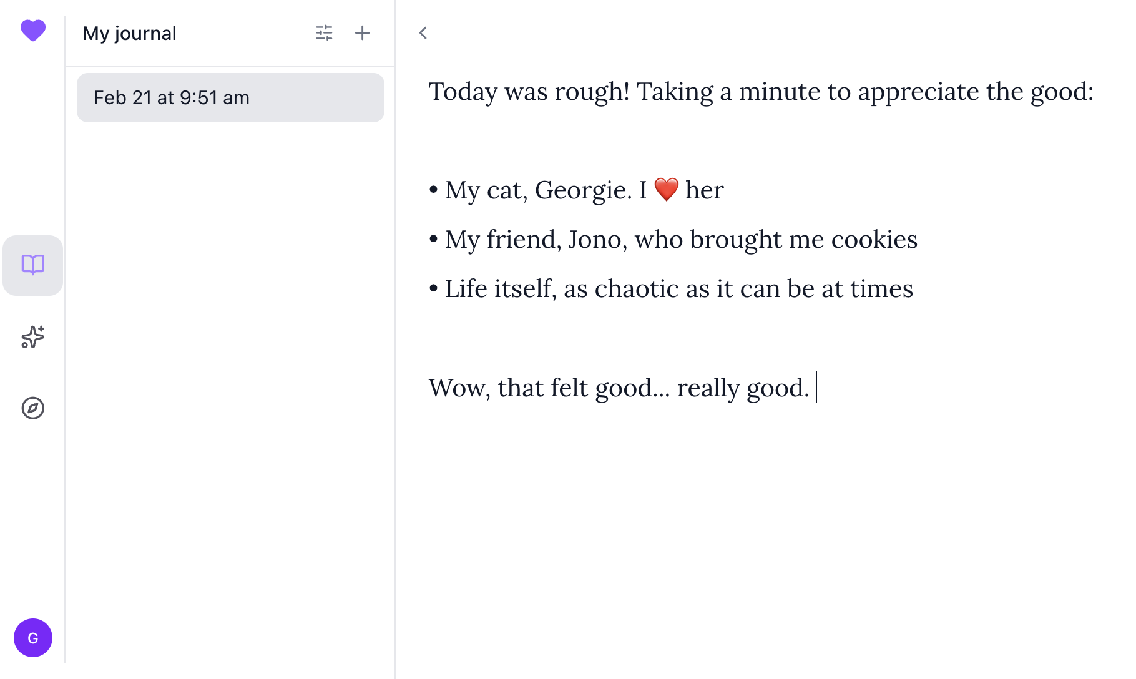1136x679 pixels.
Task: Click the 'My cat, Georgie' bullet text
Action: click(537, 190)
